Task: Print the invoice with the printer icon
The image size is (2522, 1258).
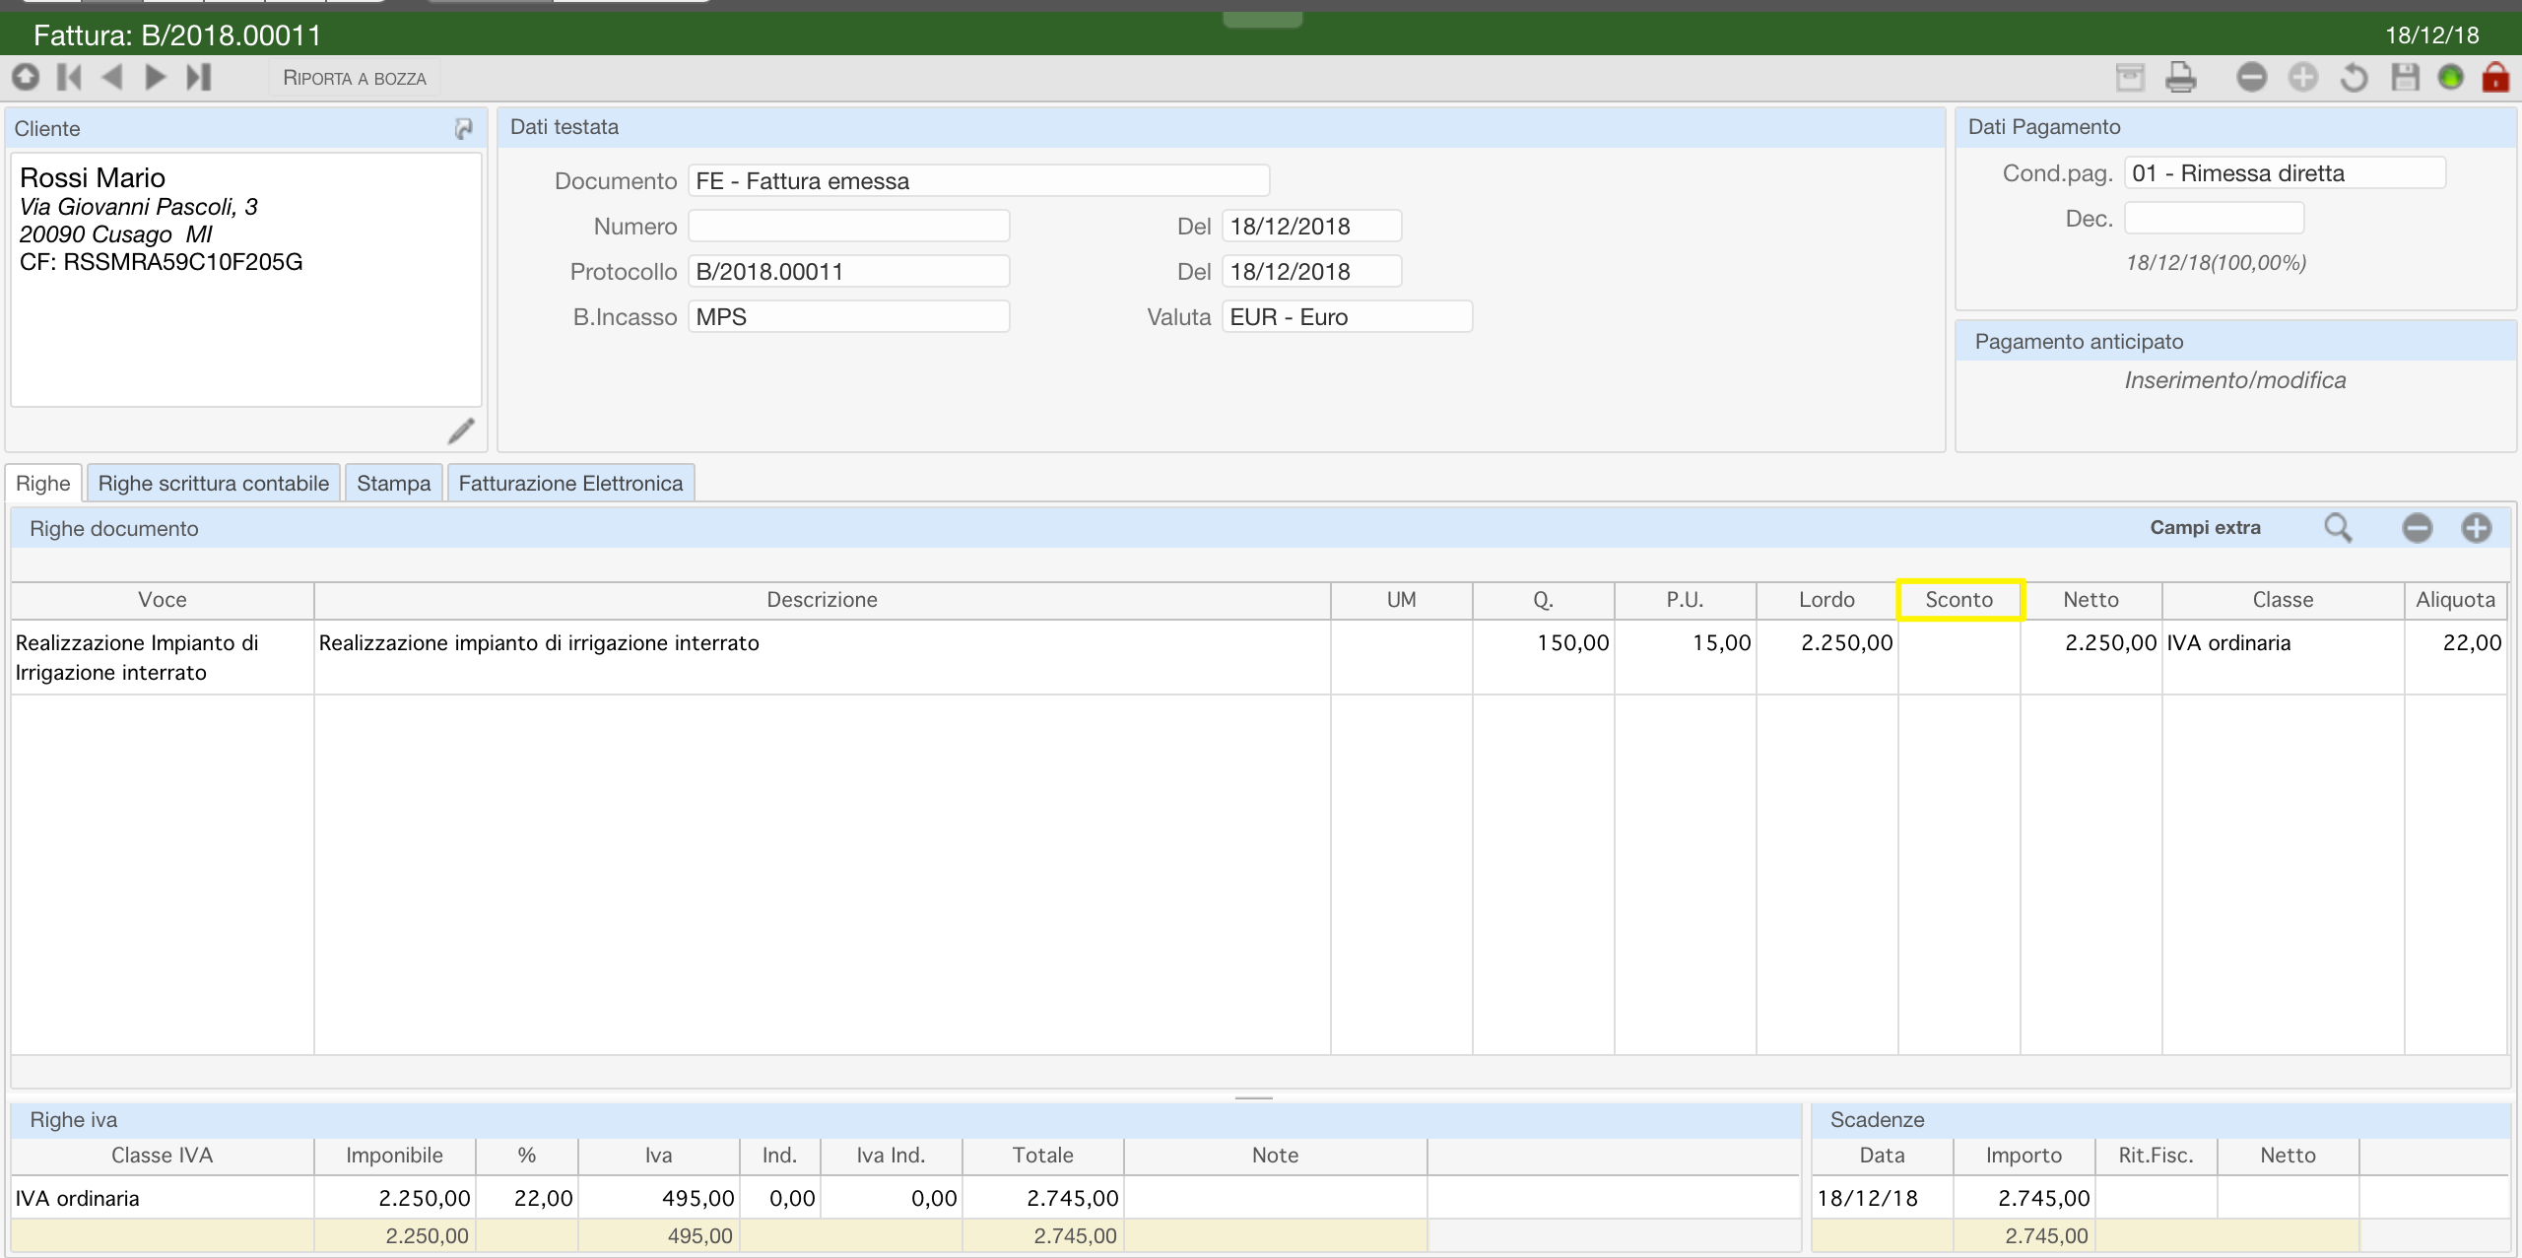Action: 2181,77
